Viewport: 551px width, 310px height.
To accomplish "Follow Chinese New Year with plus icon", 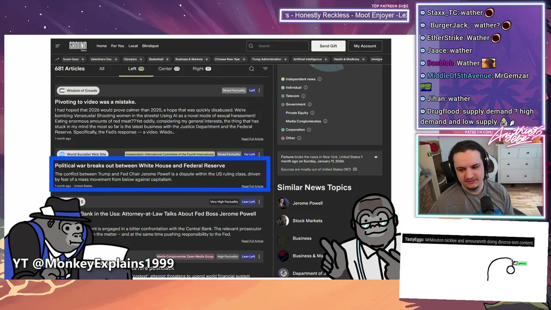I will tap(244, 59).
